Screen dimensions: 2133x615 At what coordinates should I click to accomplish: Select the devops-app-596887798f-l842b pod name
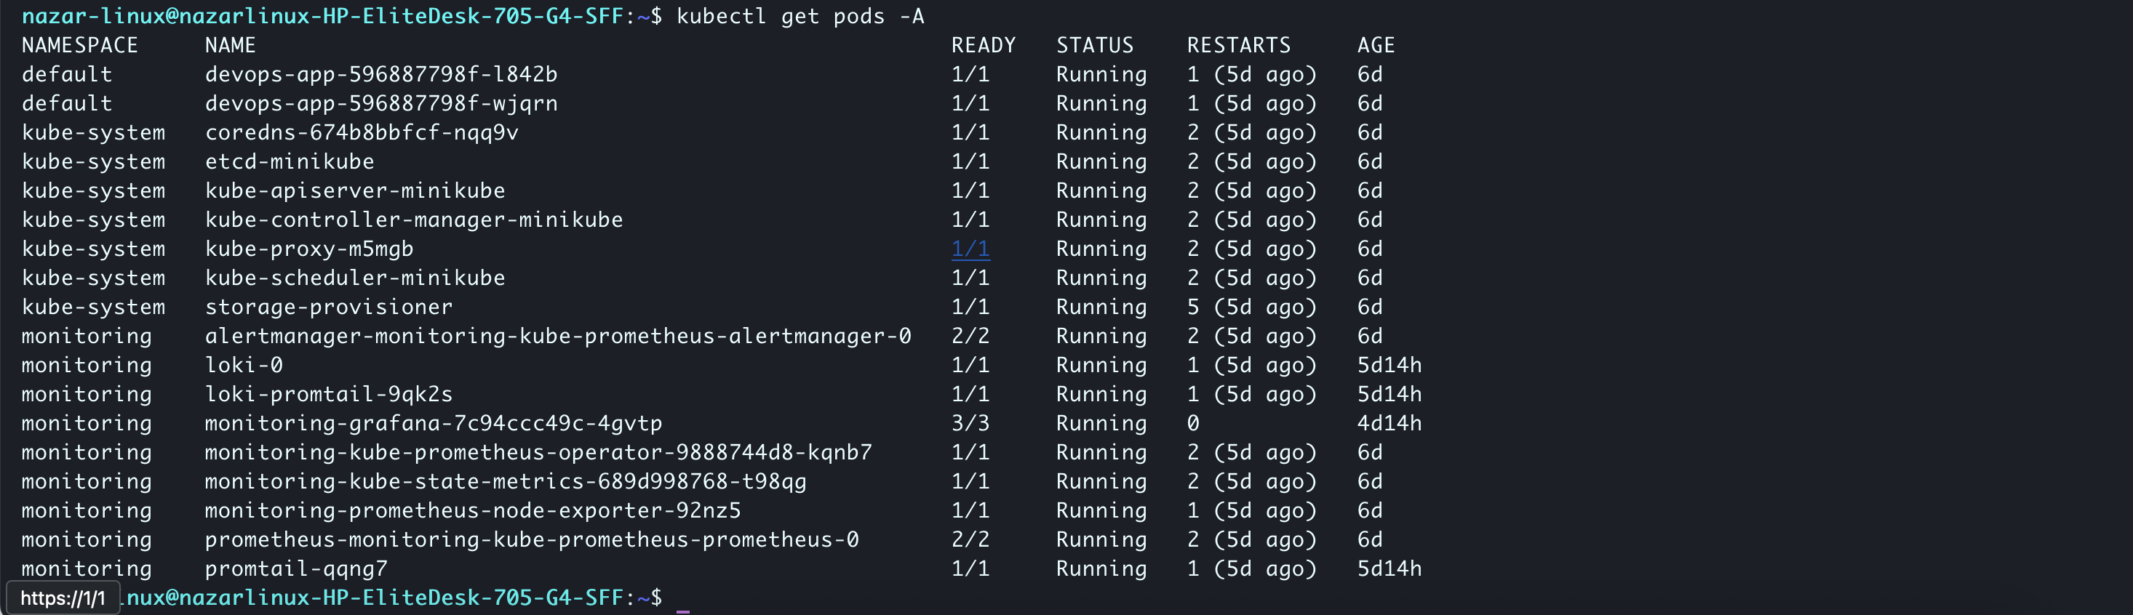click(x=381, y=74)
